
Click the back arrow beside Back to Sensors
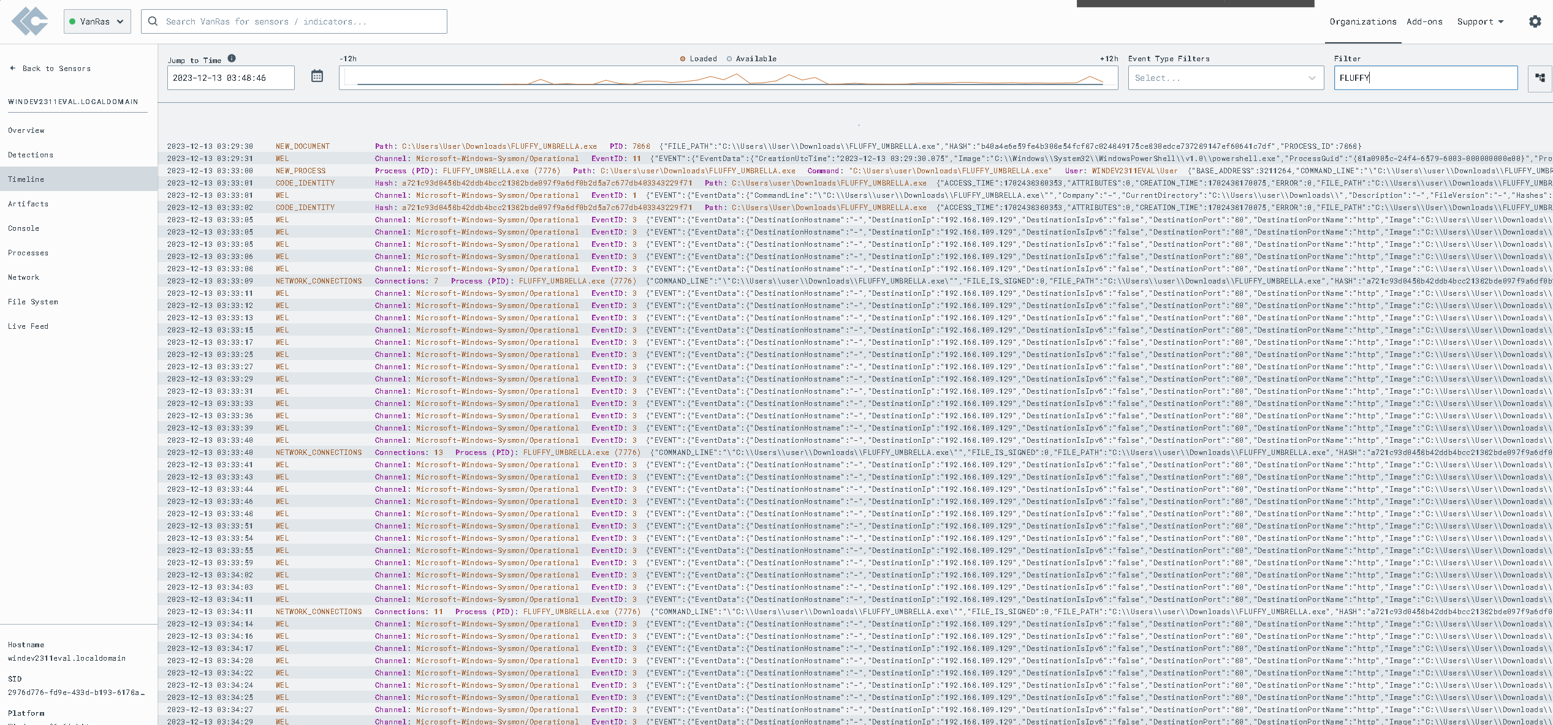pyautogui.click(x=12, y=68)
